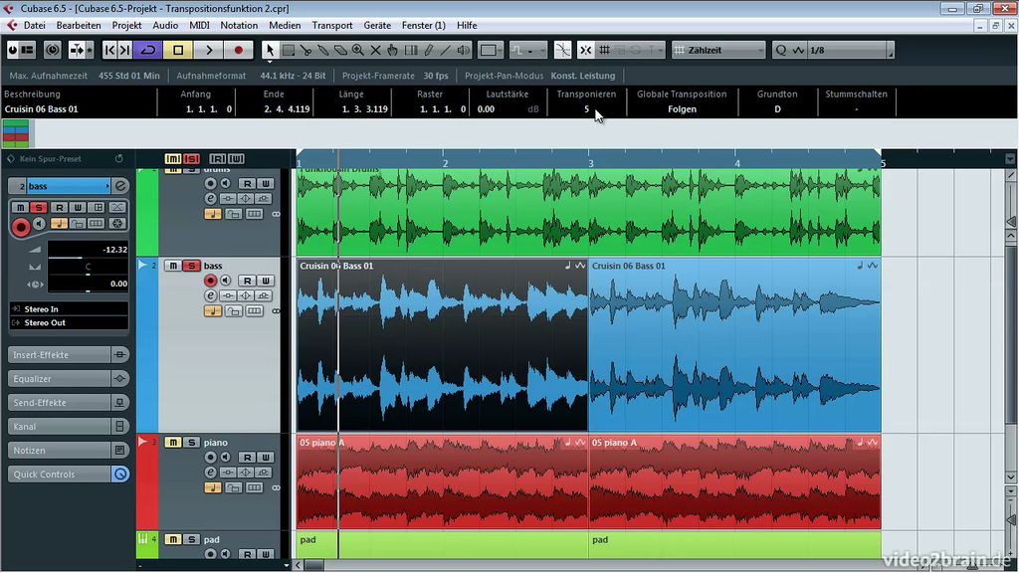The height and width of the screenshot is (573, 1019).
Task: Open the Projekt menu
Action: coord(126,25)
